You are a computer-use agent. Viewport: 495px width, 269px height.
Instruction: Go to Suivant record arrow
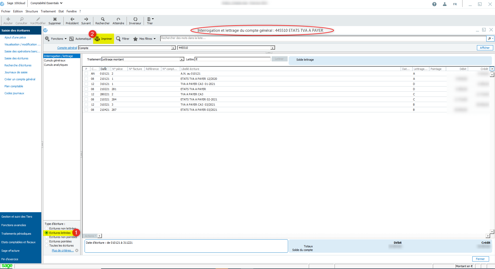86,19
